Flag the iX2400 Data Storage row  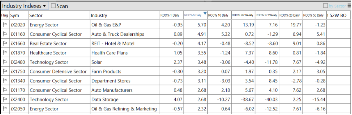[x=5, y=100]
